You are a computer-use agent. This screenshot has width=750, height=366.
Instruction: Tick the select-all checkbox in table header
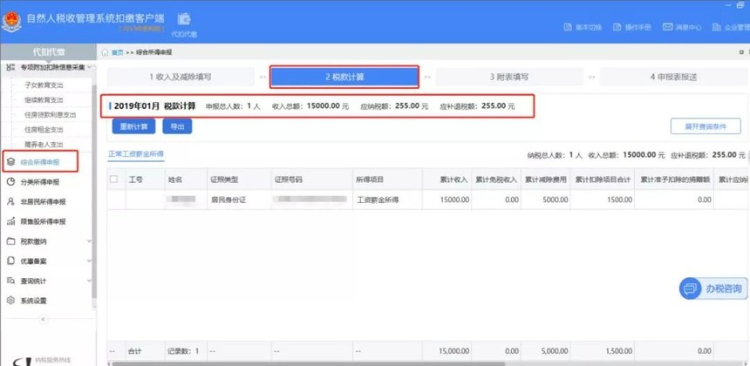click(x=113, y=180)
